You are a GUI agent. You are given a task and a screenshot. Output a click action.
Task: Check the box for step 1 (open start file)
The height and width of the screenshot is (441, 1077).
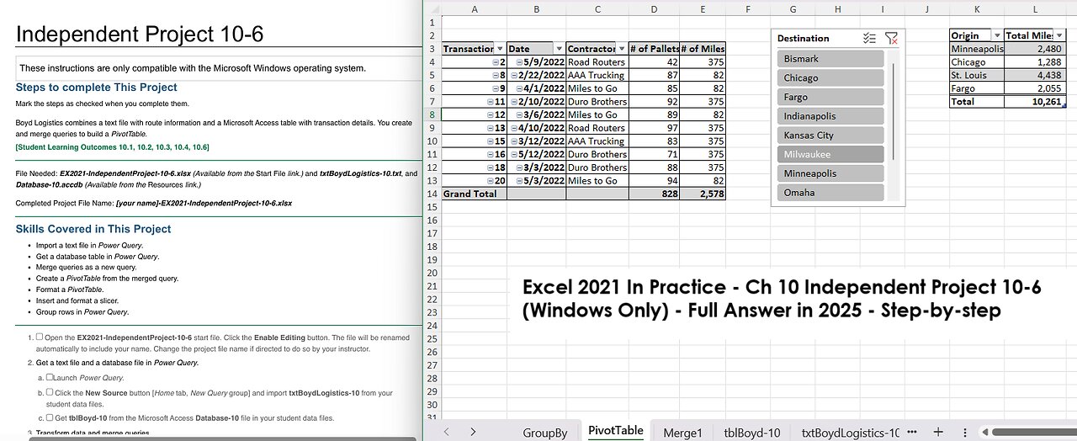tap(40, 337)
